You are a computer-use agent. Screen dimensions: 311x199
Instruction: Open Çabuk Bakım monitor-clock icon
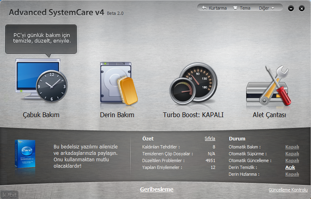[41, 80]
